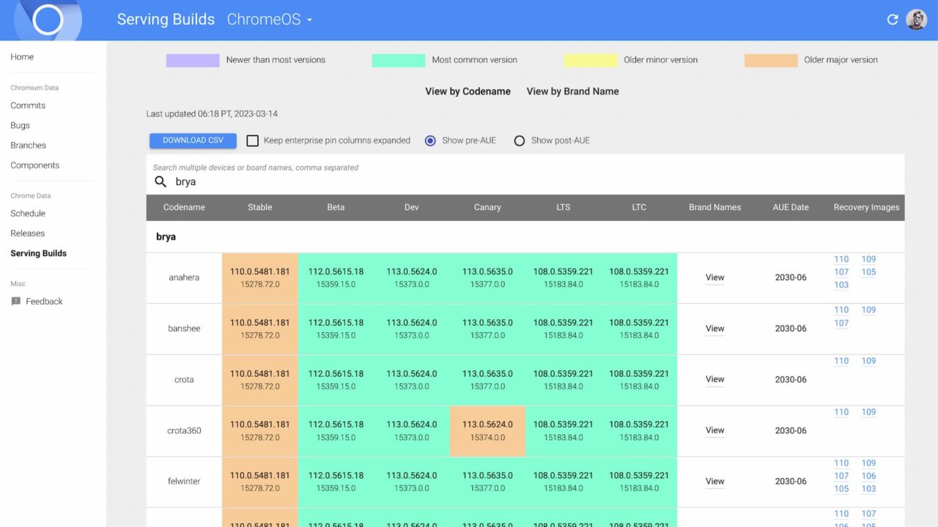
Task: Click crota360 orange Canary cell 113.0.5624.0
Action: click(x=487, y=431)
